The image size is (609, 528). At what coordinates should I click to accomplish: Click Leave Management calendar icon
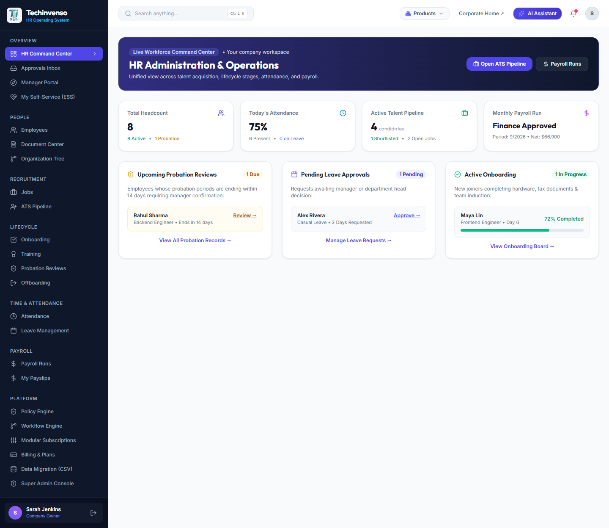click(14, 331)
